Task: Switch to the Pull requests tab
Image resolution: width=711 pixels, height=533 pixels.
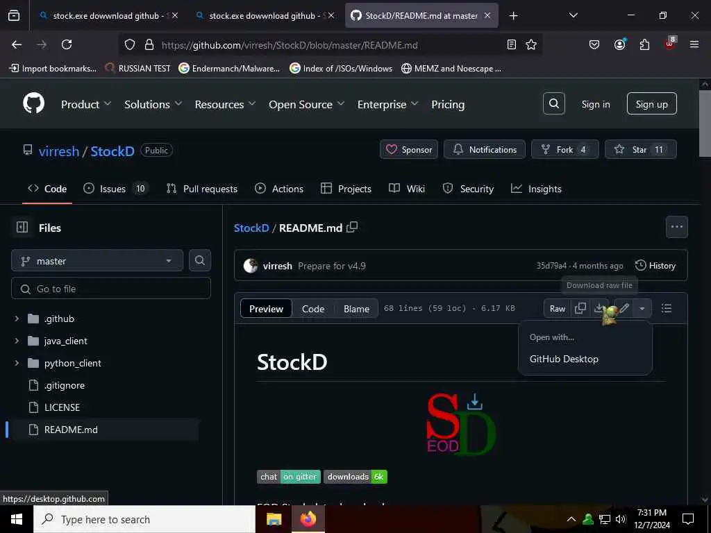Action: click(x=202, y=189)
